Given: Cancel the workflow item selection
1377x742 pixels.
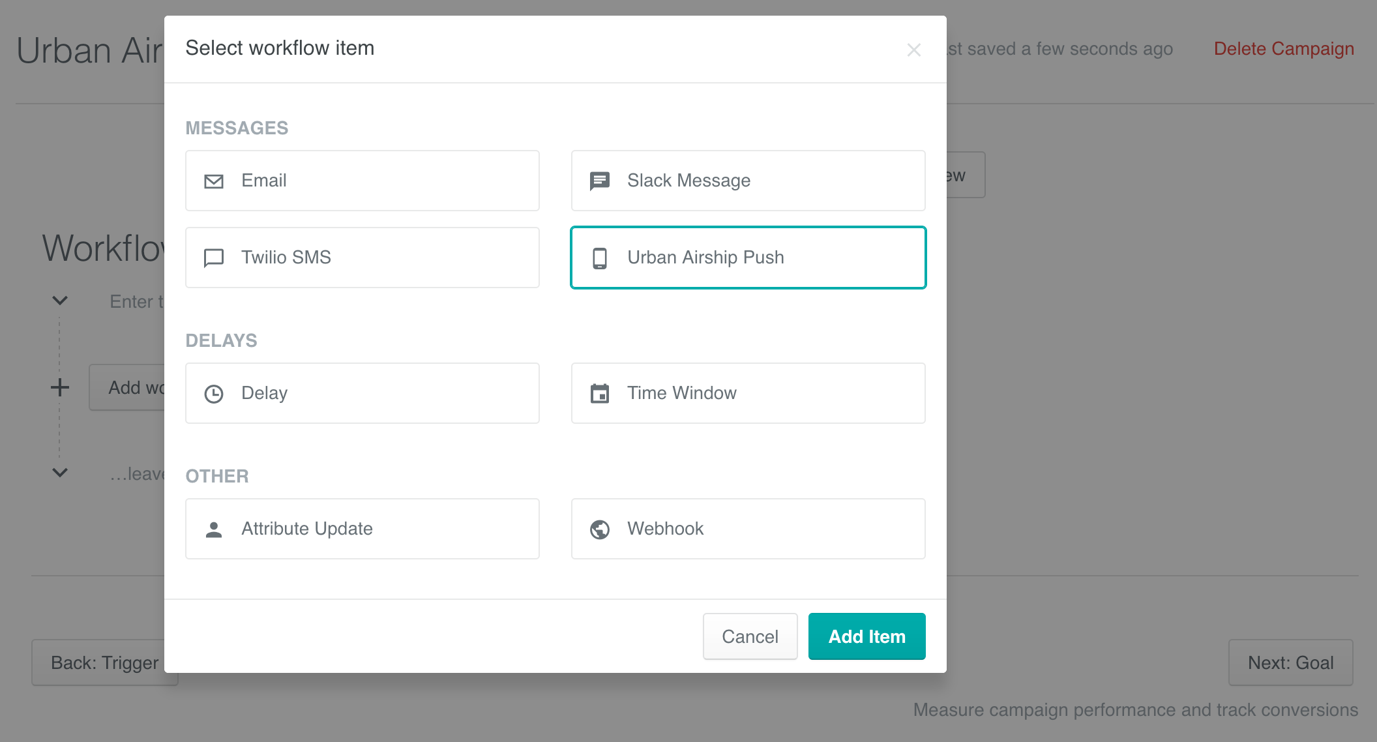Looking at the screenshot, I should coord(750,636).
